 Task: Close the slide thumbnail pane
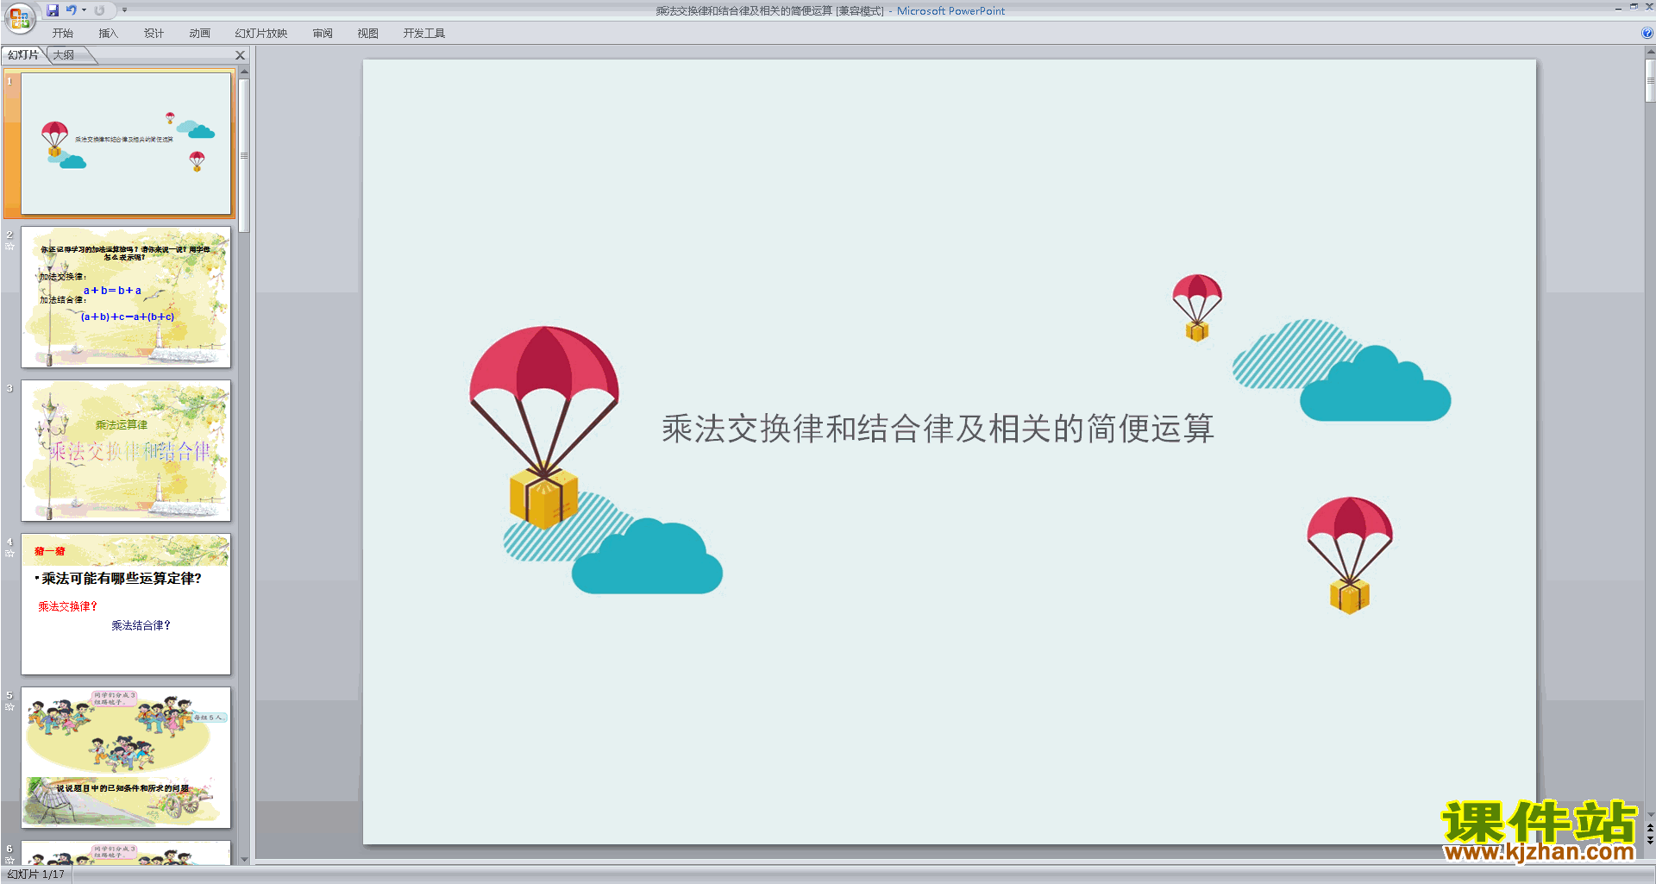[241, 55]
